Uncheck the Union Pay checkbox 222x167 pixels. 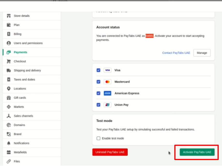point(98,105)
